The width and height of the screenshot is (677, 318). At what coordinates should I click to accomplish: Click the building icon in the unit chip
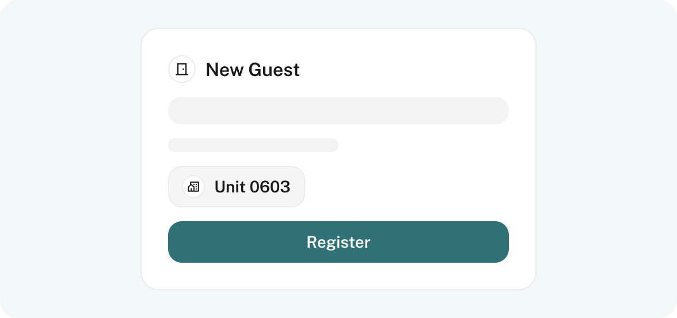(x=193, y=187)
